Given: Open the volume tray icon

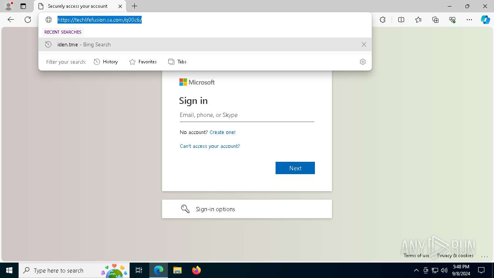Looking at the screenshot, I should (444, 270).
